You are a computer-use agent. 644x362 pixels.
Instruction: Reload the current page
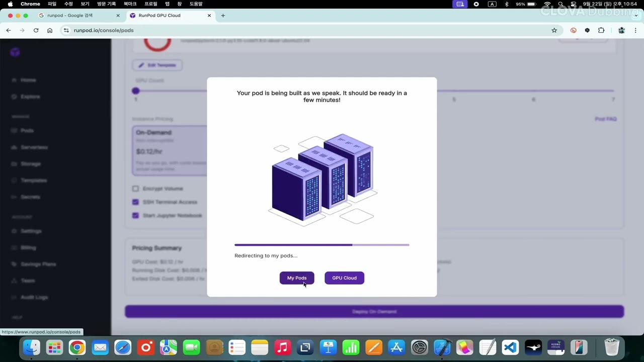(x=36, y=30)
